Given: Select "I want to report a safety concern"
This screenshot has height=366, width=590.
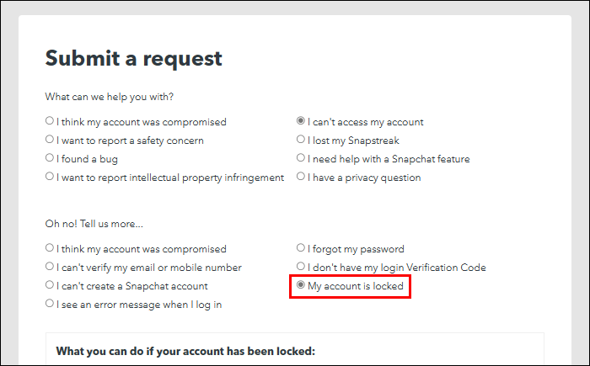Looking at the screenshot, I should (x=50, y=140).
